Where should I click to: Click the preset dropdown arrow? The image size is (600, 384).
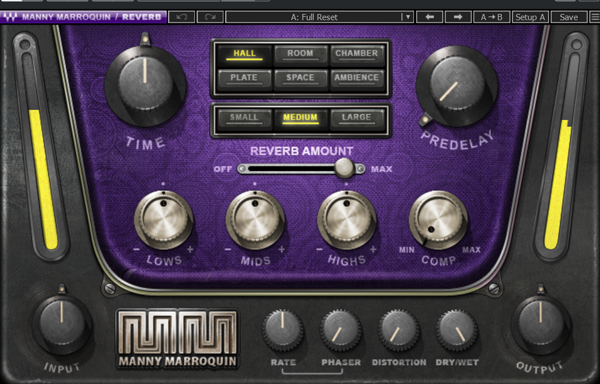click(408, 17)
